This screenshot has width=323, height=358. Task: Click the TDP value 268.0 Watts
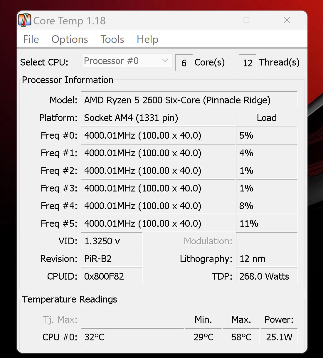(267, 276)
